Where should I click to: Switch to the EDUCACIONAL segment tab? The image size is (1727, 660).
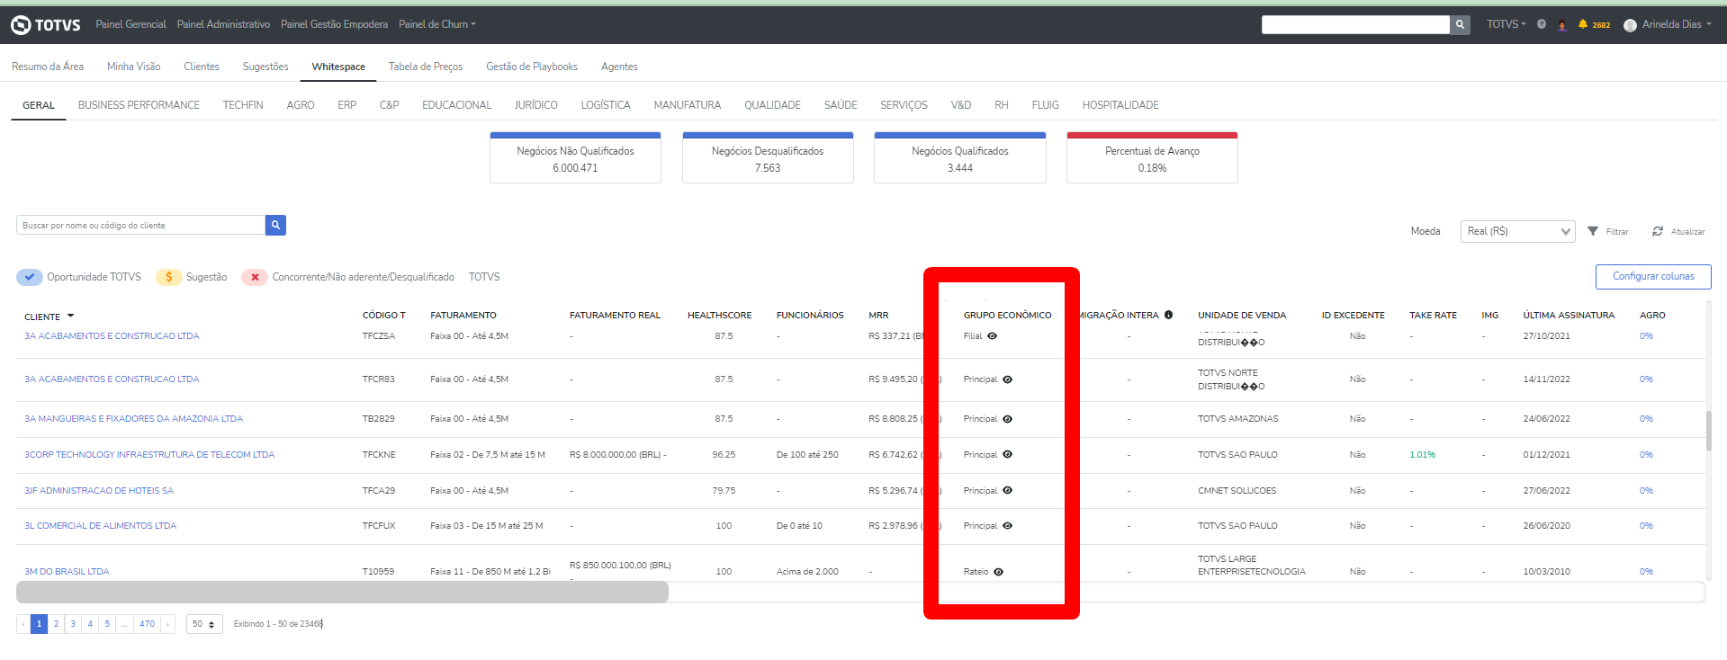click(x=457, y=105)
